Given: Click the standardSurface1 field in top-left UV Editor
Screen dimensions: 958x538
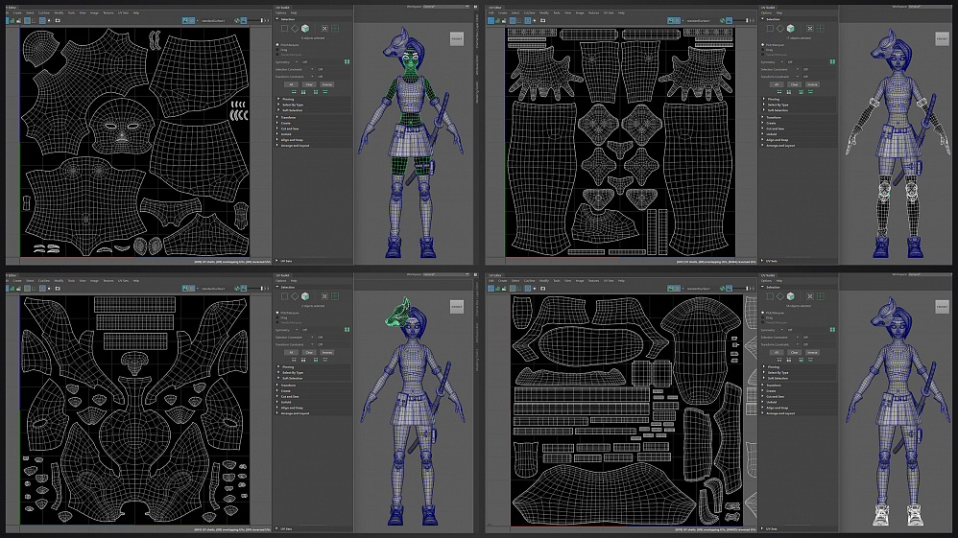Looking at the screenshot, I should (214, 20).
